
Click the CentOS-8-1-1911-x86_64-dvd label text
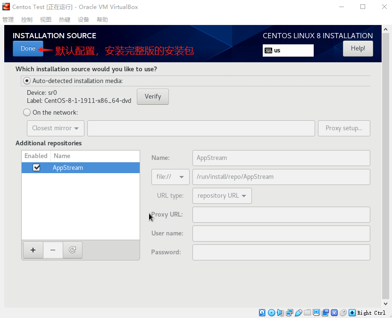tap(88, 101)
